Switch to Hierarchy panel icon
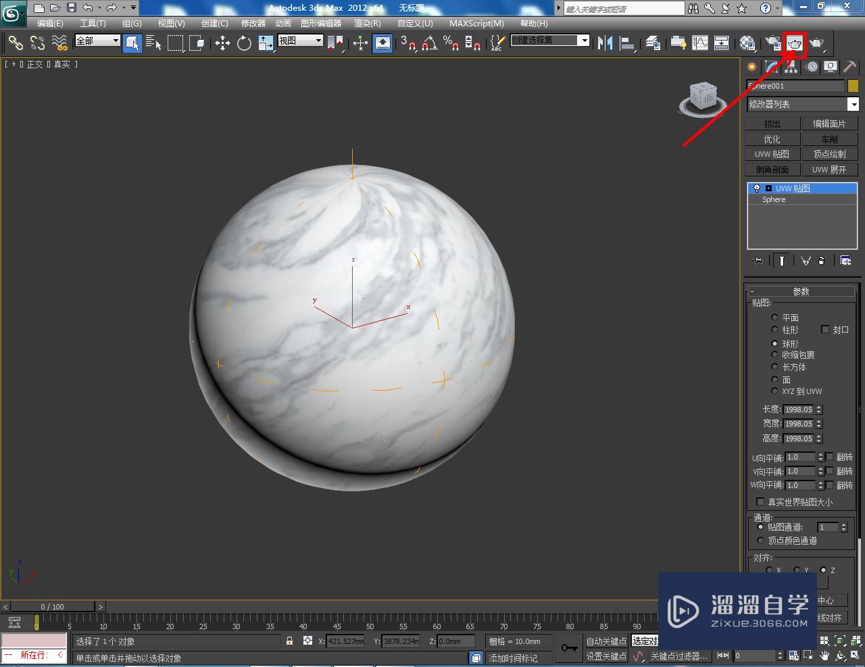Viewport: 865px width, 667px height. point(792,66)
